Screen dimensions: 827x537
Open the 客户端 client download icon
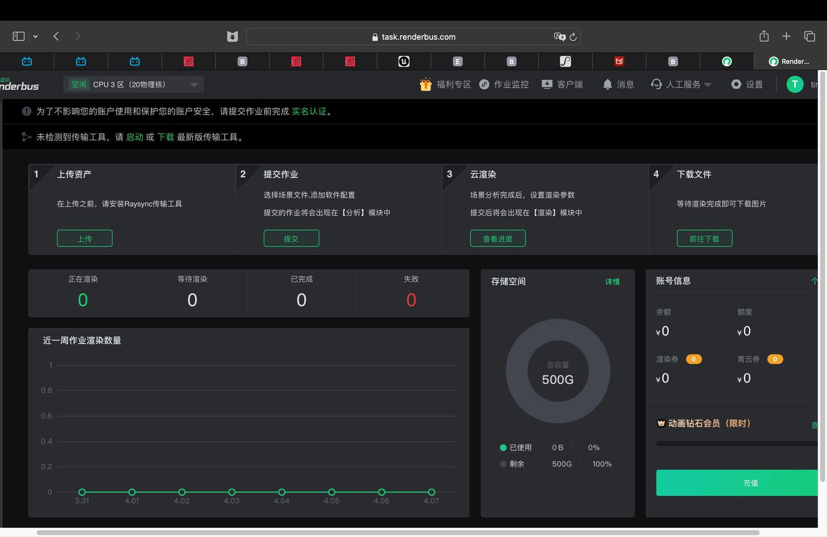click(547, 85)
